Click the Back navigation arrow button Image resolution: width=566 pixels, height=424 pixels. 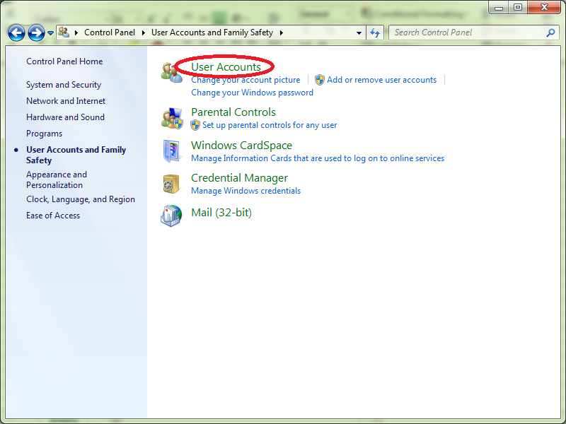pyautogui.click(x=16, y=33)
